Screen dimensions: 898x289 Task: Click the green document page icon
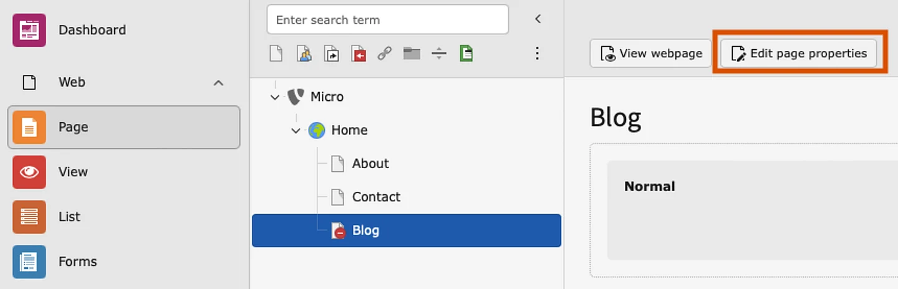(466, 54)
